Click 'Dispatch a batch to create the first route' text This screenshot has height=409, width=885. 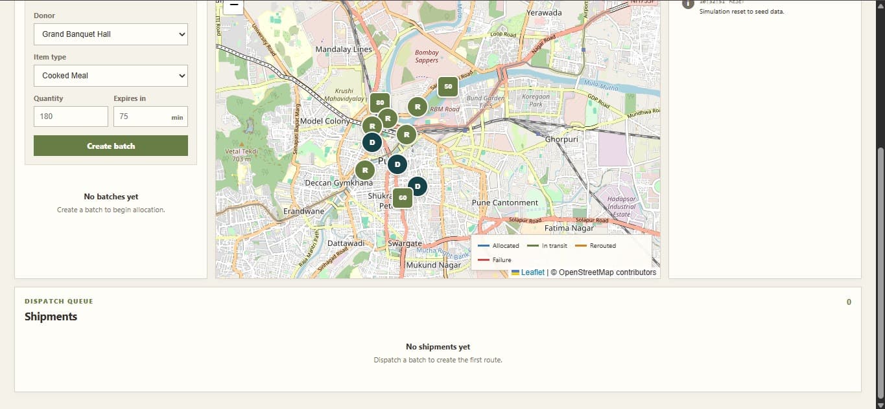coord(438,360)
